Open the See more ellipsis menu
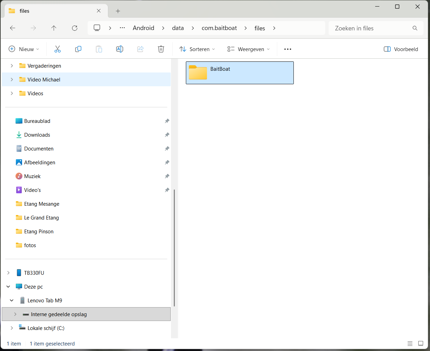The image size is (430, 351). [x=288, y=49]
